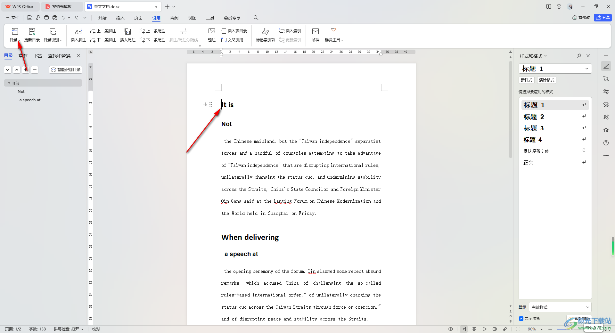Screen dimensions: 615x333
Task: Click the print preview icon
Action: point(55,18)
